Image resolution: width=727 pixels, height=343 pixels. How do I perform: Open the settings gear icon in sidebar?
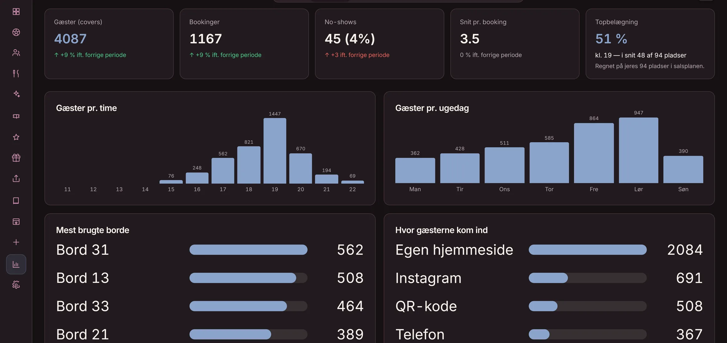tap(16, 285)
